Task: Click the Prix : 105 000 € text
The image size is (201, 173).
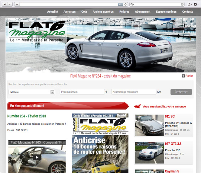Action: point(173,158)
